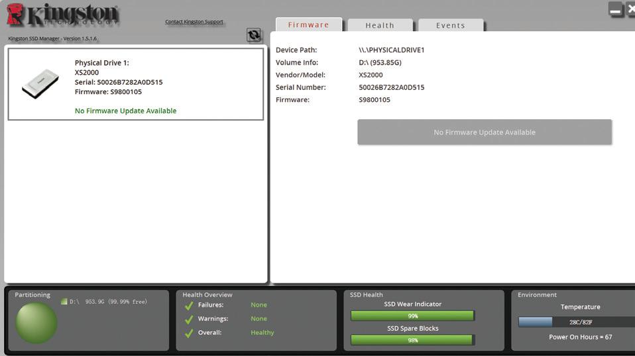The height and width of the screenshot is (356, 635).
Task: Click the Kingston Technology logo
Action: (63, 15)
